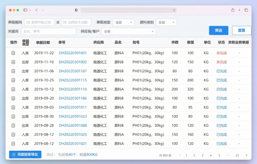Click the date 2019-09-20 cell
Screen dimensions: 257x164
pyautogui.click(x=44, y=98)
